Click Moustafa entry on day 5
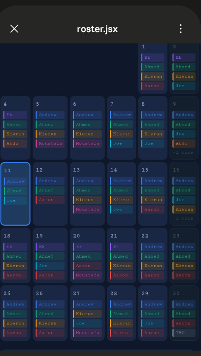 50,144
